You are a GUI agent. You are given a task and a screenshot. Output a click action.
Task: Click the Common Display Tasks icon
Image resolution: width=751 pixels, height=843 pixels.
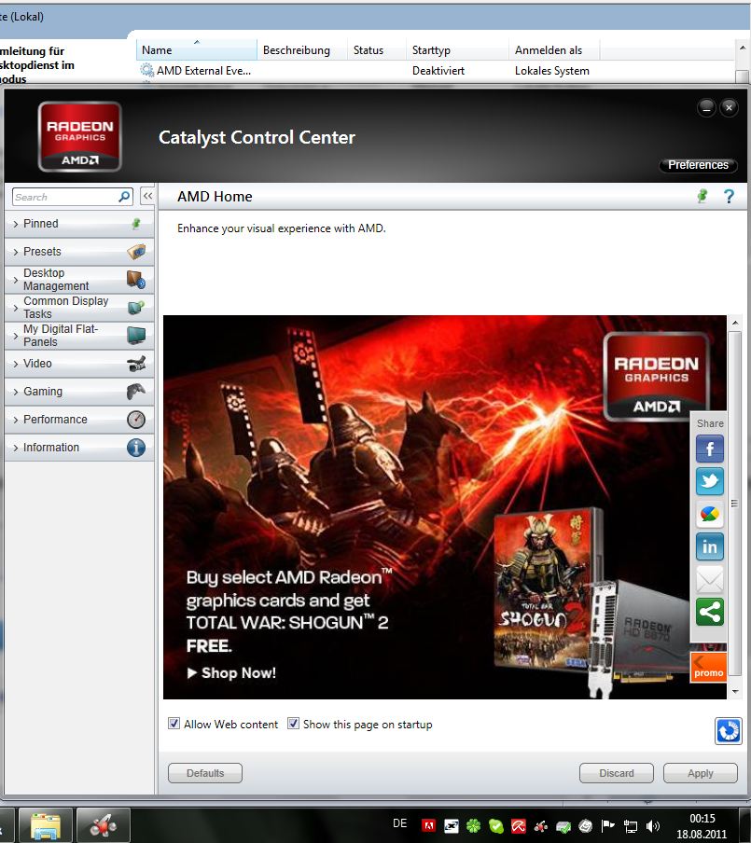point(136,308)
